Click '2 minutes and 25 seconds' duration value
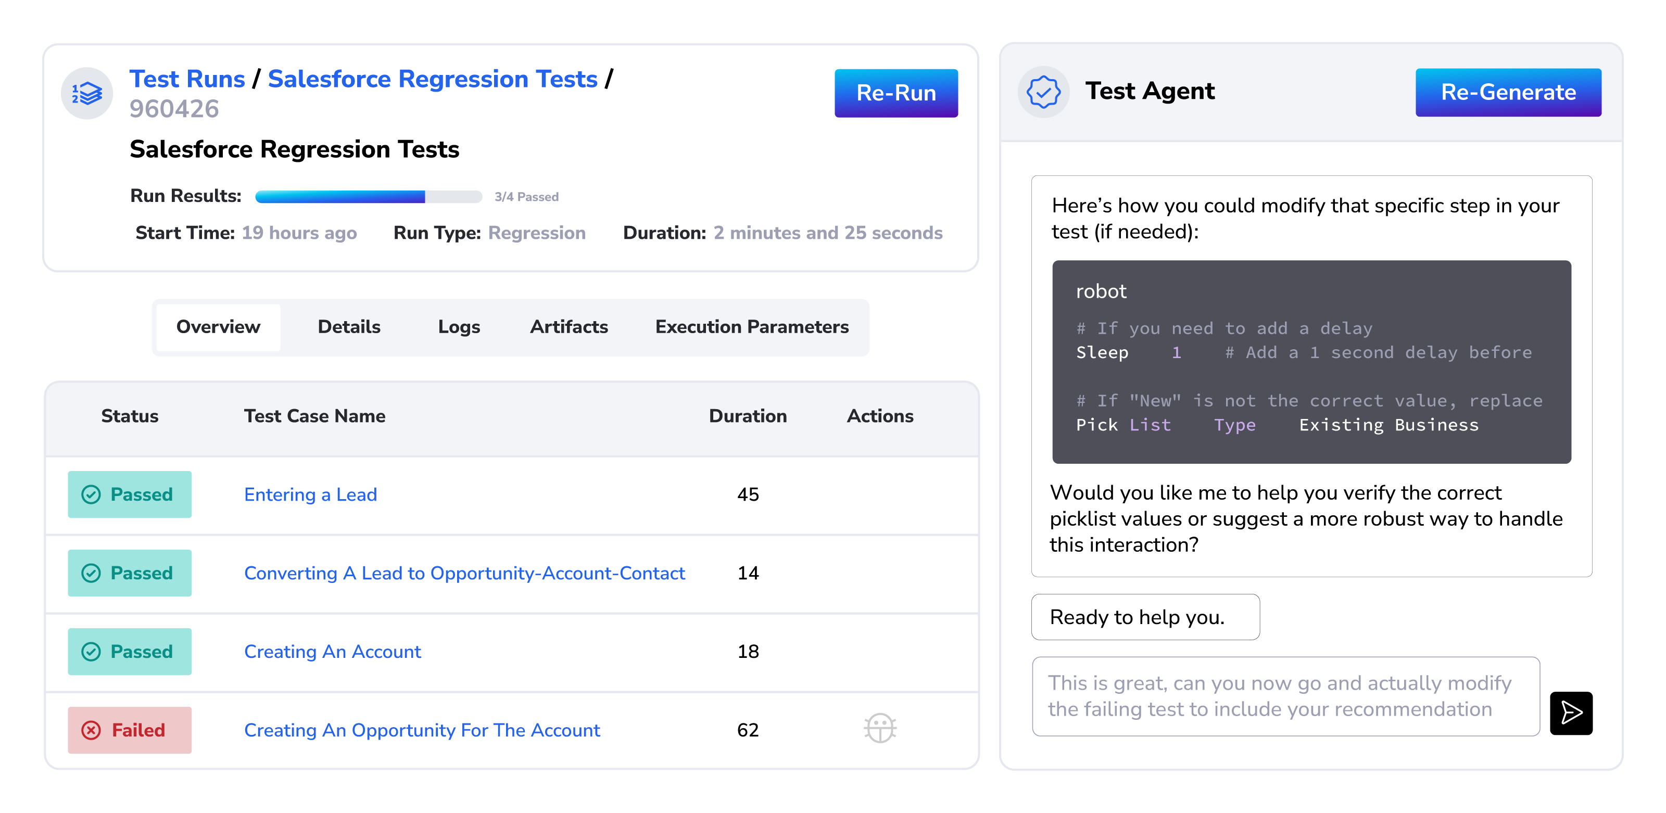 828,233
